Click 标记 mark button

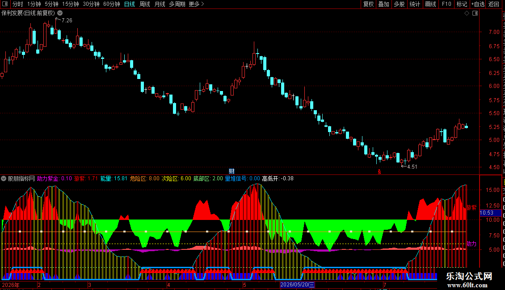coord(462,4)
